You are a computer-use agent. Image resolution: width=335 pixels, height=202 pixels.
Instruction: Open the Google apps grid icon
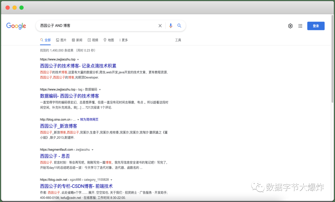(300, 26)
